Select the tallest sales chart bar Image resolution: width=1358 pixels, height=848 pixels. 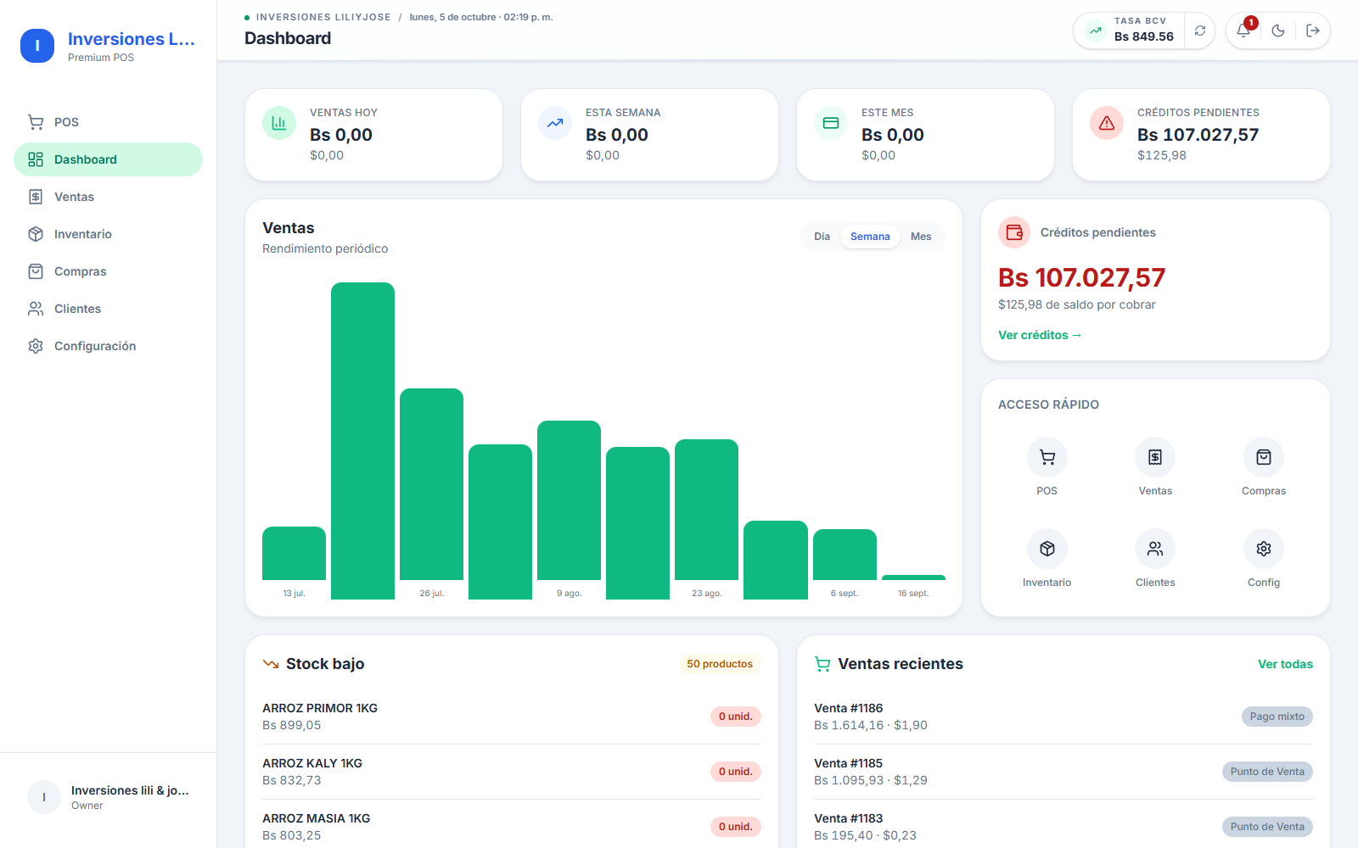pyautogui.click(x=362, y=441)
